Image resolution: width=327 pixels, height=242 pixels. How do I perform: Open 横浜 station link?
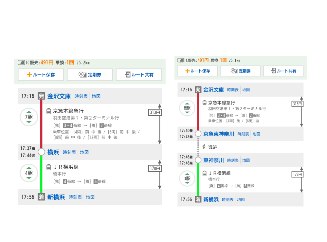[x=53, y=152]
